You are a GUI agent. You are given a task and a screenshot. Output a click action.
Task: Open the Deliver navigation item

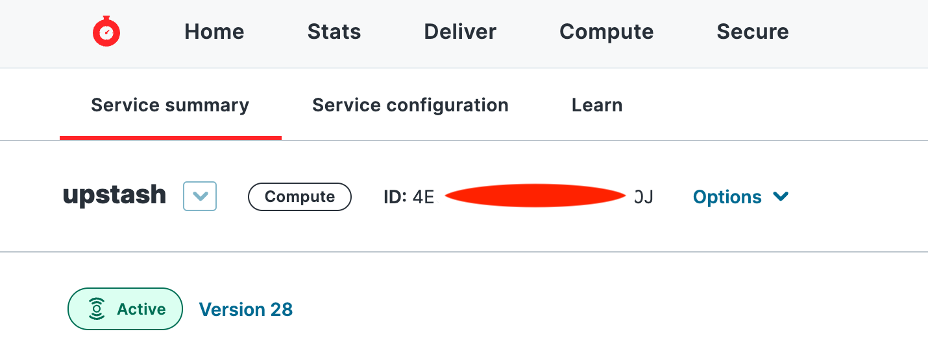coord(460,32)
